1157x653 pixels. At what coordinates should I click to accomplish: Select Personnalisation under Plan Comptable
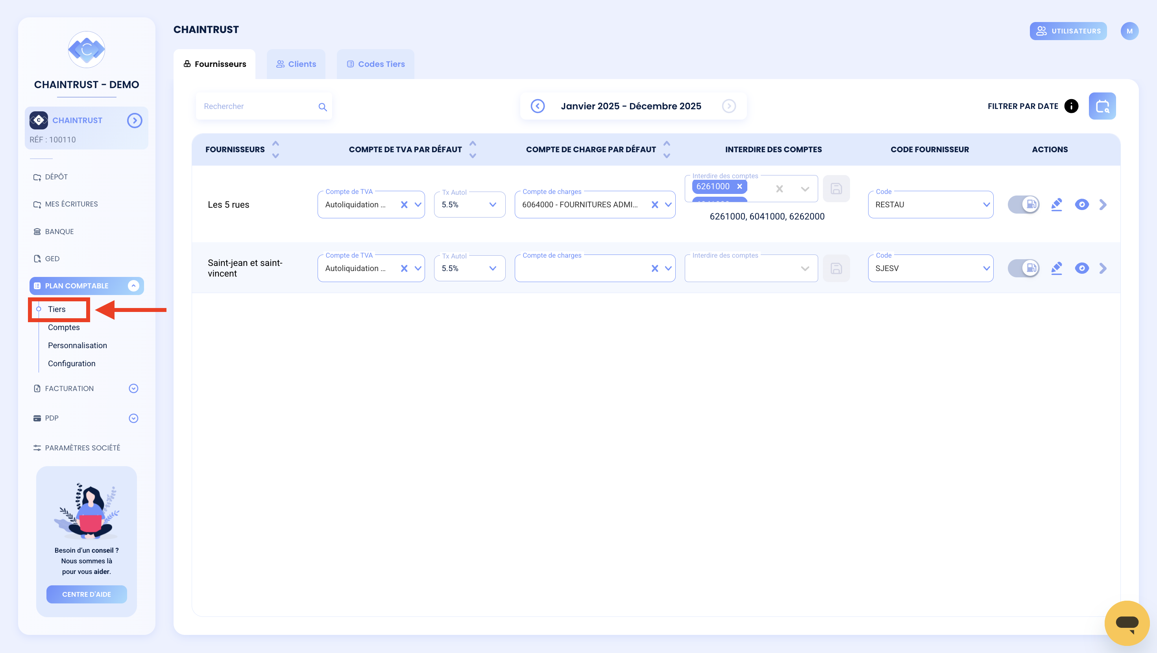[x=77, y=345]
